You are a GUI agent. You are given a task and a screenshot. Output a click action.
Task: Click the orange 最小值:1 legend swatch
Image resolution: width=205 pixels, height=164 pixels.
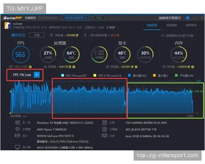[x=154, y=75]
